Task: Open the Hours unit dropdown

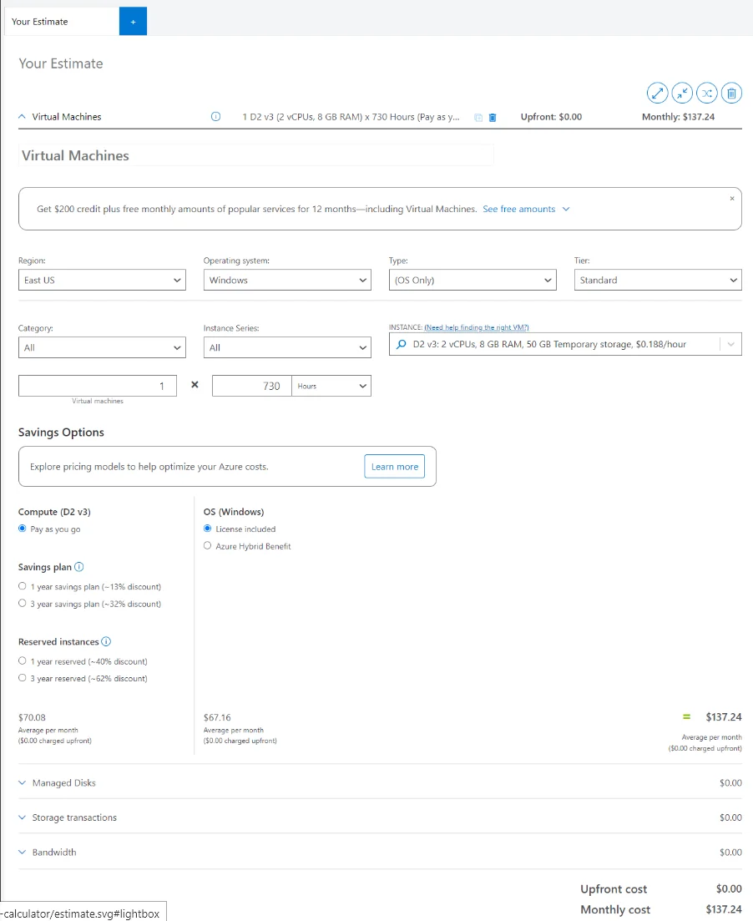Action: pyautogui.click(x=331, y=386)
